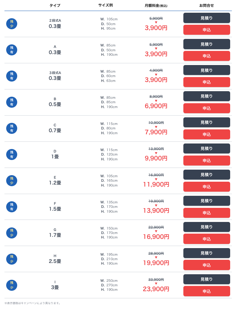Request 見積り for type G 16,900円
Viewport: 236px width, 309px height.
pos(207,227)
